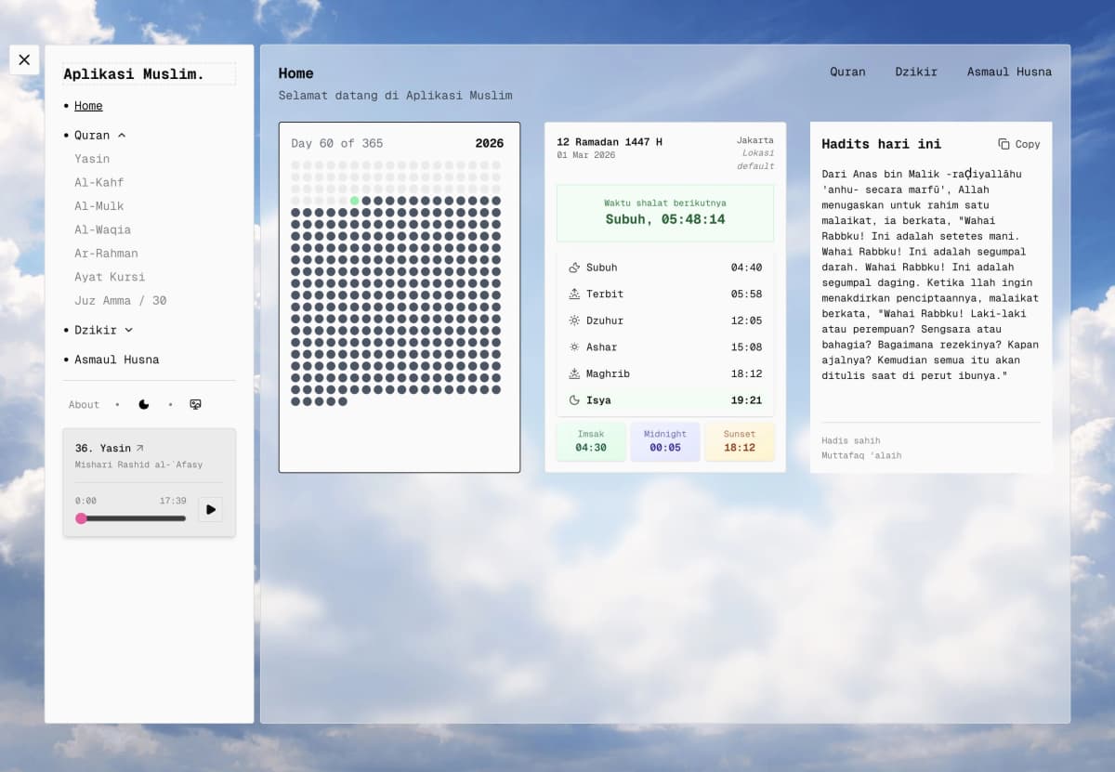This screenshot has width=1115, height=772.
Task: Open Yasin via the arrow link icon
Action: point(140,448)
